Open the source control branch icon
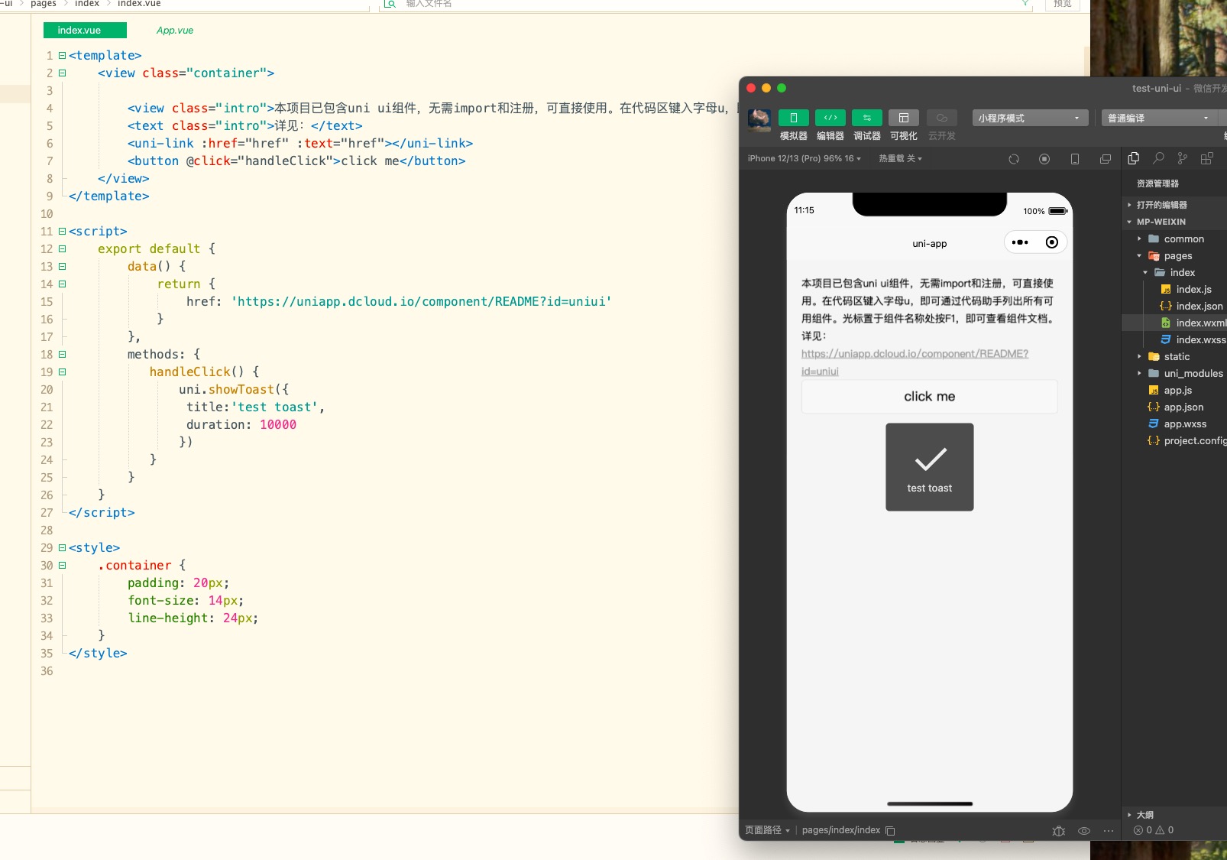Viewport: 1227px width, 860px height. [x=1183, y=158]
